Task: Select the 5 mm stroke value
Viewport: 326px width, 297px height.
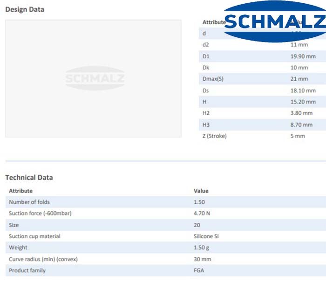Action: pos(298,136)
